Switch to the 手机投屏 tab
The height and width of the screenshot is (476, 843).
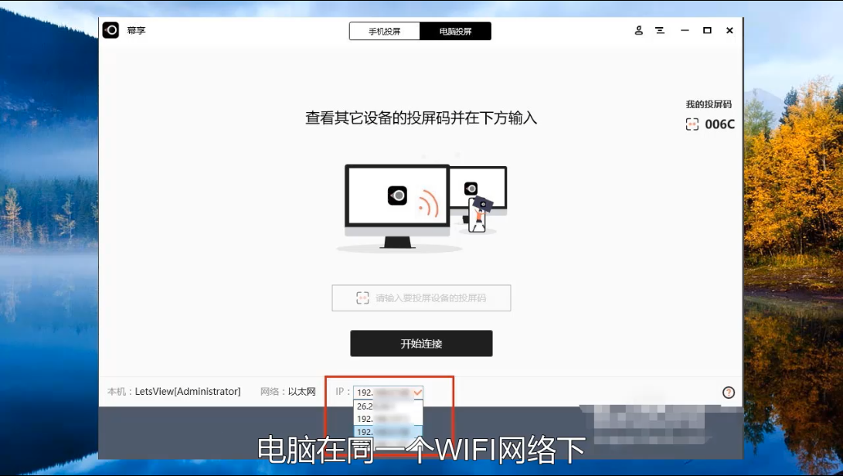pyautogui.click(x=384, y=31)
